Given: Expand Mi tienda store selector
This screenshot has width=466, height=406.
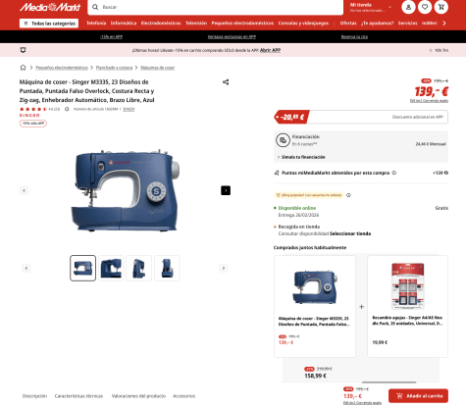Looking at the screenshot, I should click(371, 7).
